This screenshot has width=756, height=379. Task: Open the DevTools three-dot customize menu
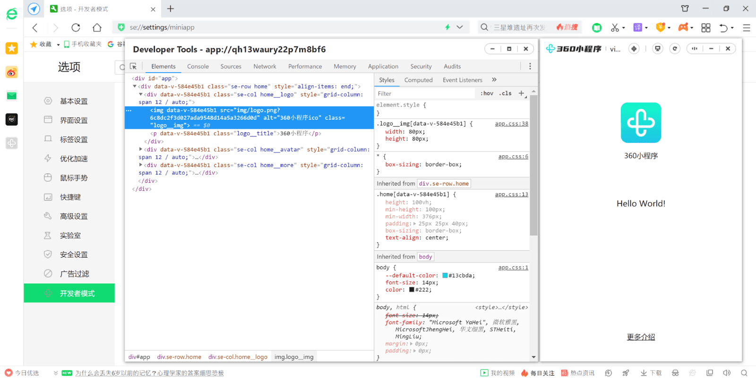pos(530,67)
